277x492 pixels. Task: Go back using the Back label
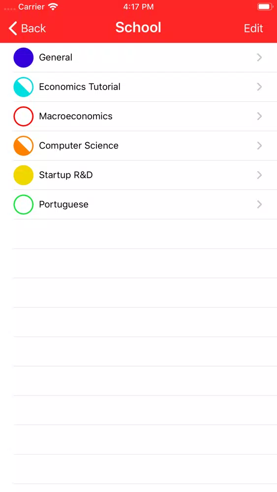point(33,28)
